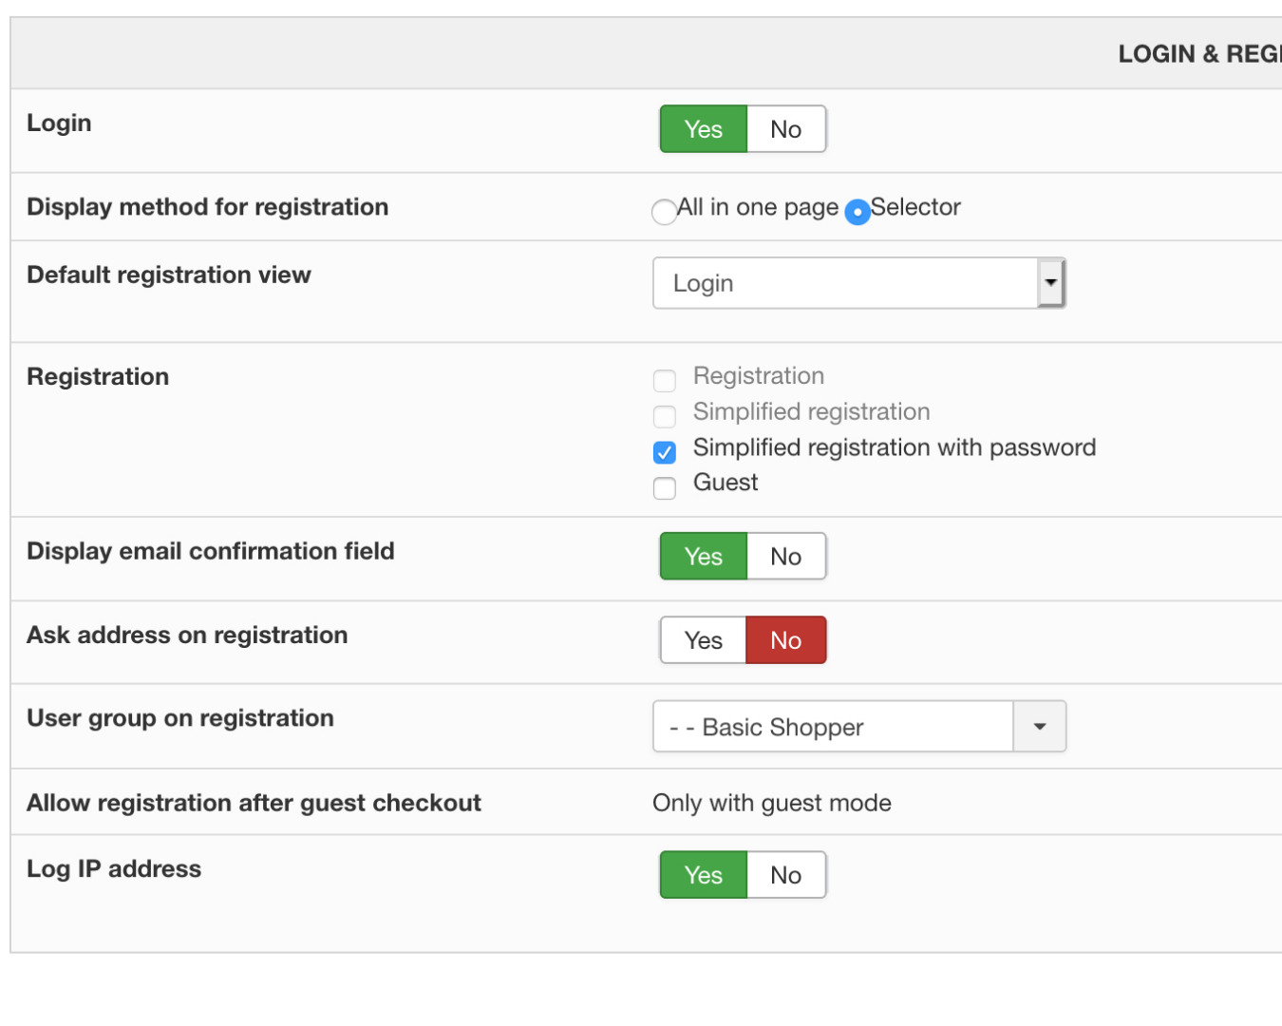Viewport: 1282px width, 1026px height.
Task: Click the Login & Registration section header
Action: coord(1198,54)
